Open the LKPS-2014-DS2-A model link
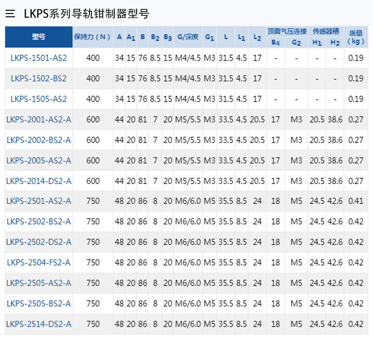373x351 pixels. [39, 181]
